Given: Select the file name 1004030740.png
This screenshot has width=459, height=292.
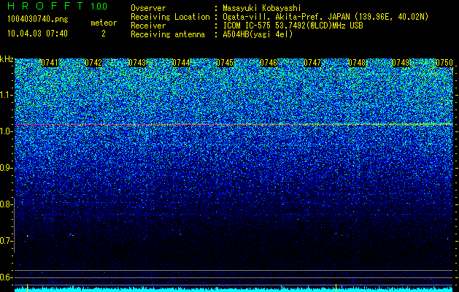Looking at the screenshot, I should click(38, 20).
